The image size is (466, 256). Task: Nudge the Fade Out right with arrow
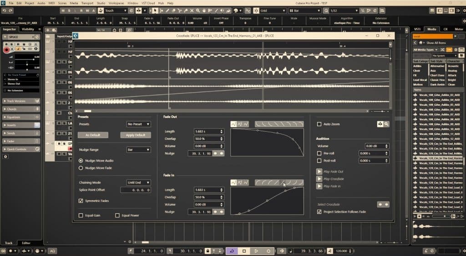(222, 153)
